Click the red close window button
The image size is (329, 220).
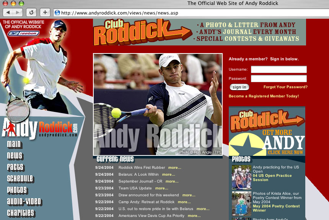[5, 3]
